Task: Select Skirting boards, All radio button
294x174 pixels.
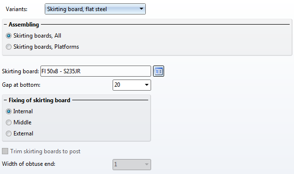Action: coord(9,36)
